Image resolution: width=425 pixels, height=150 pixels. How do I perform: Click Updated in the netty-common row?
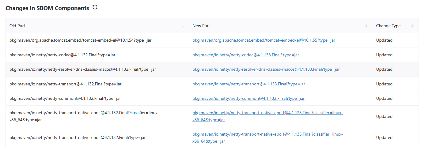384,98
